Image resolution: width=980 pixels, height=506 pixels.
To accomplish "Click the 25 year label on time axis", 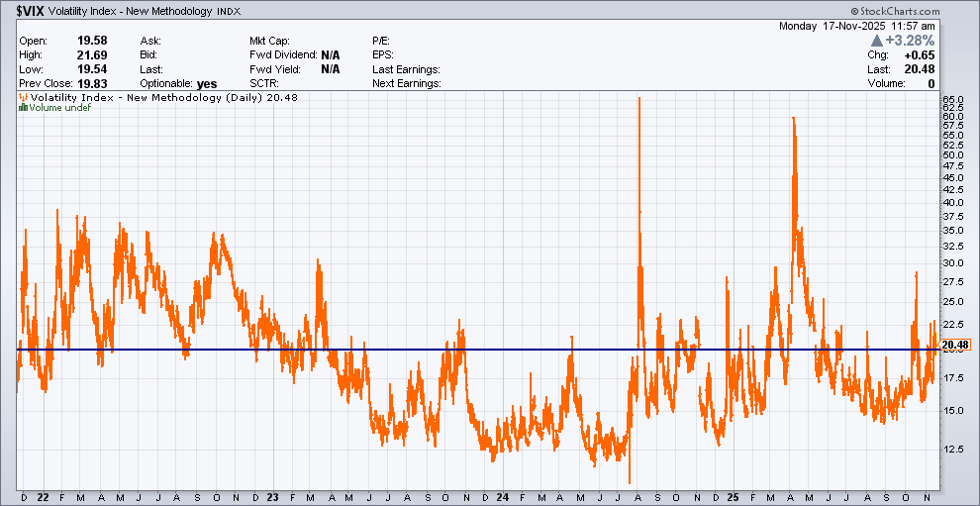I will pyautogui.click(x=733, y=497).
